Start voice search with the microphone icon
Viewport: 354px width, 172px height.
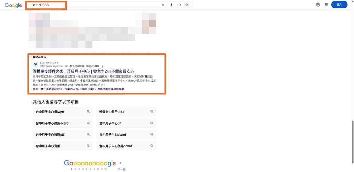pos(172,5)
